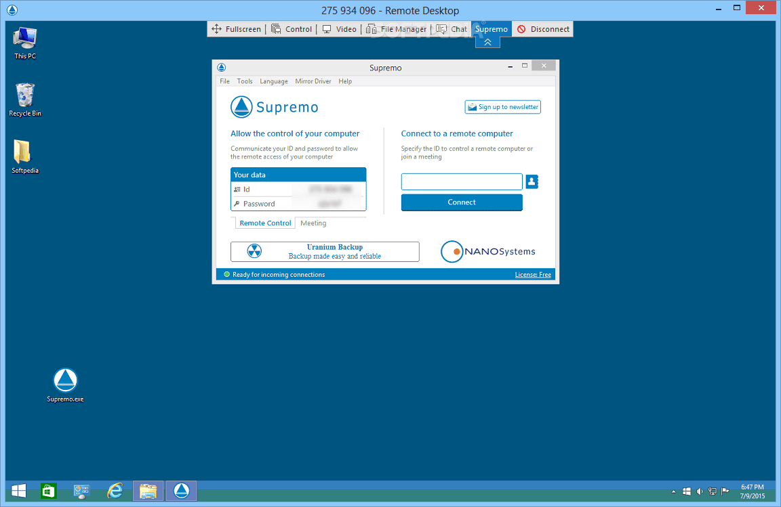Viewport: 781px width, 507px height.
Task: Open the address book contacts icon
Action: [532, 181]
